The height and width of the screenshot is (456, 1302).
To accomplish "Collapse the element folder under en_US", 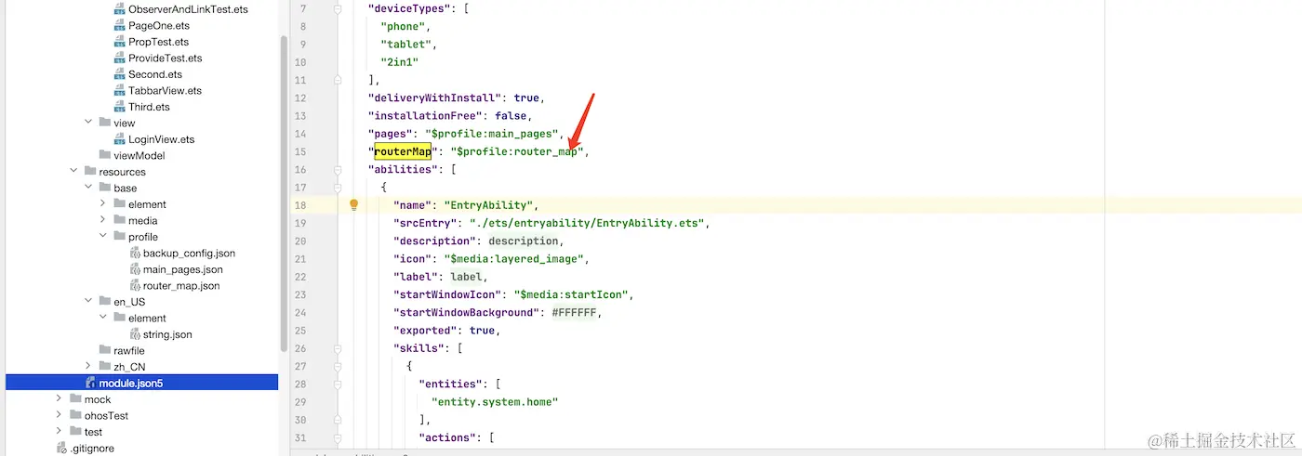I will tap(103, 318).
